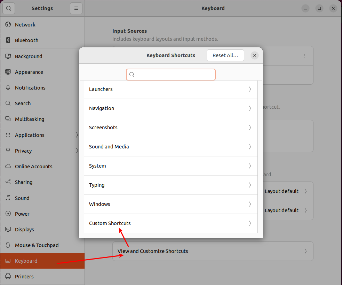Focus the keyboard shortcuts search field
Screen dimensions: 342x285
174,75
